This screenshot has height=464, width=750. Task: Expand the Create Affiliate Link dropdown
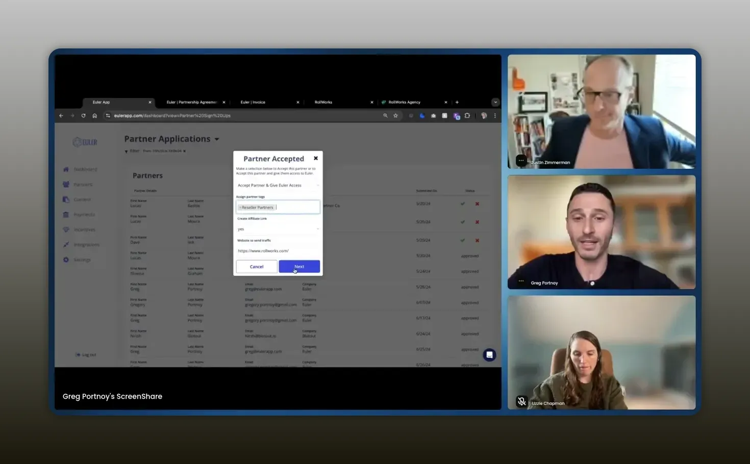pyautogui.click(x=278, y=229)
